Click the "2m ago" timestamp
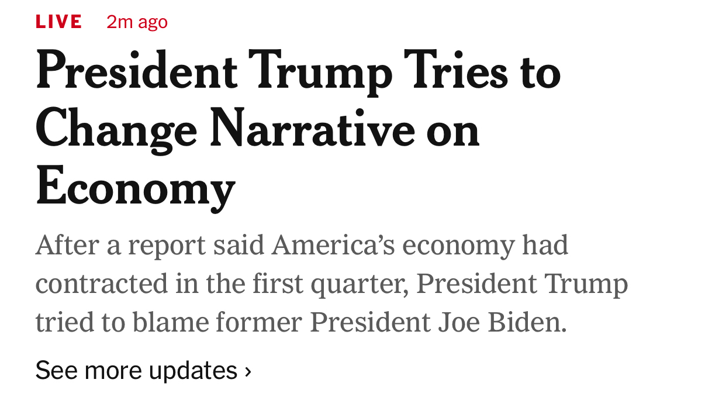 (137, 22)
